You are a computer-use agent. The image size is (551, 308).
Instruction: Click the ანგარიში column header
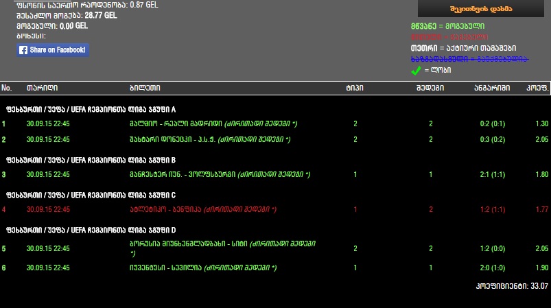click(x=492, y=88)
